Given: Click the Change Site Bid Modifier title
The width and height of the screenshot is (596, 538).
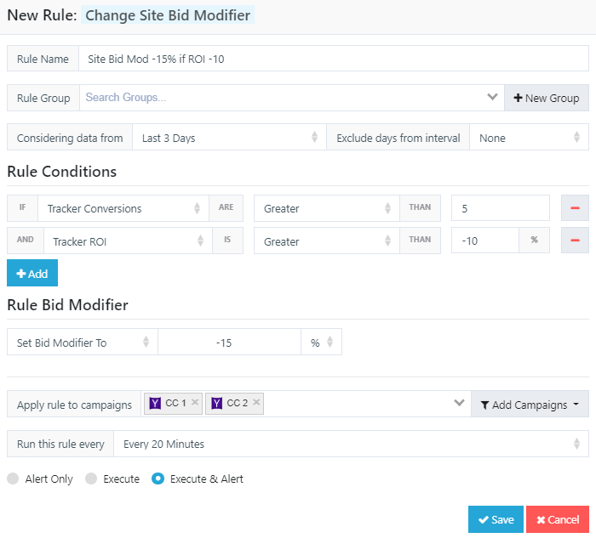Looking at the screenshot, I should (x=168, y=15).
